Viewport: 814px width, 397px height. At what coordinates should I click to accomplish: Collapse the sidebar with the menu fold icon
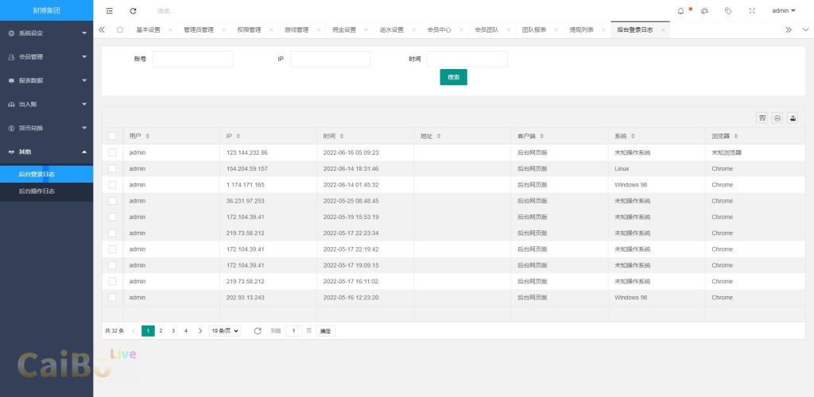[110, 10]
